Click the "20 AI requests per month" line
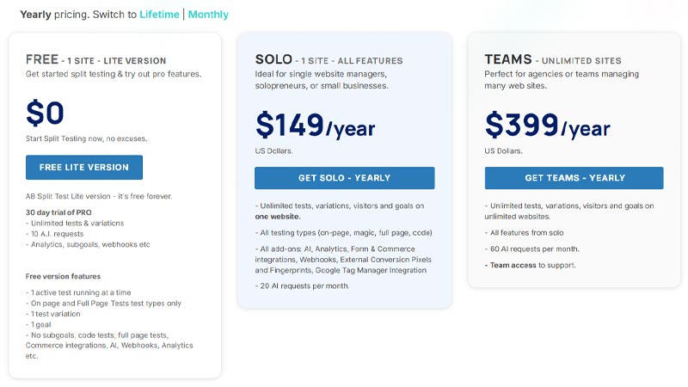Image resolution: width=688 pixels, height=387 pixels. (x=304, y=286)
